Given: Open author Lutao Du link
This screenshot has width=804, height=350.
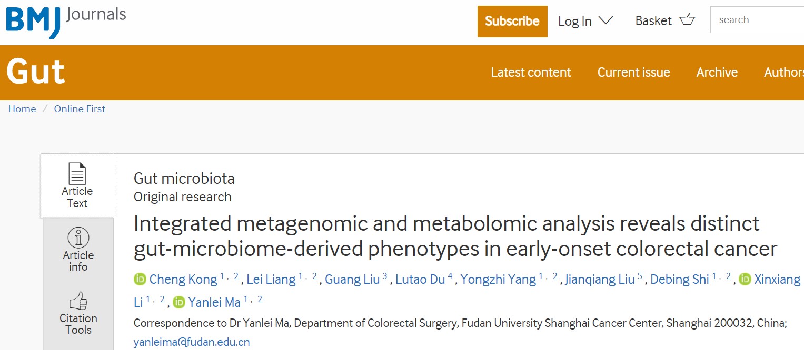Looking at the screenshot, I should coord(420,279).
